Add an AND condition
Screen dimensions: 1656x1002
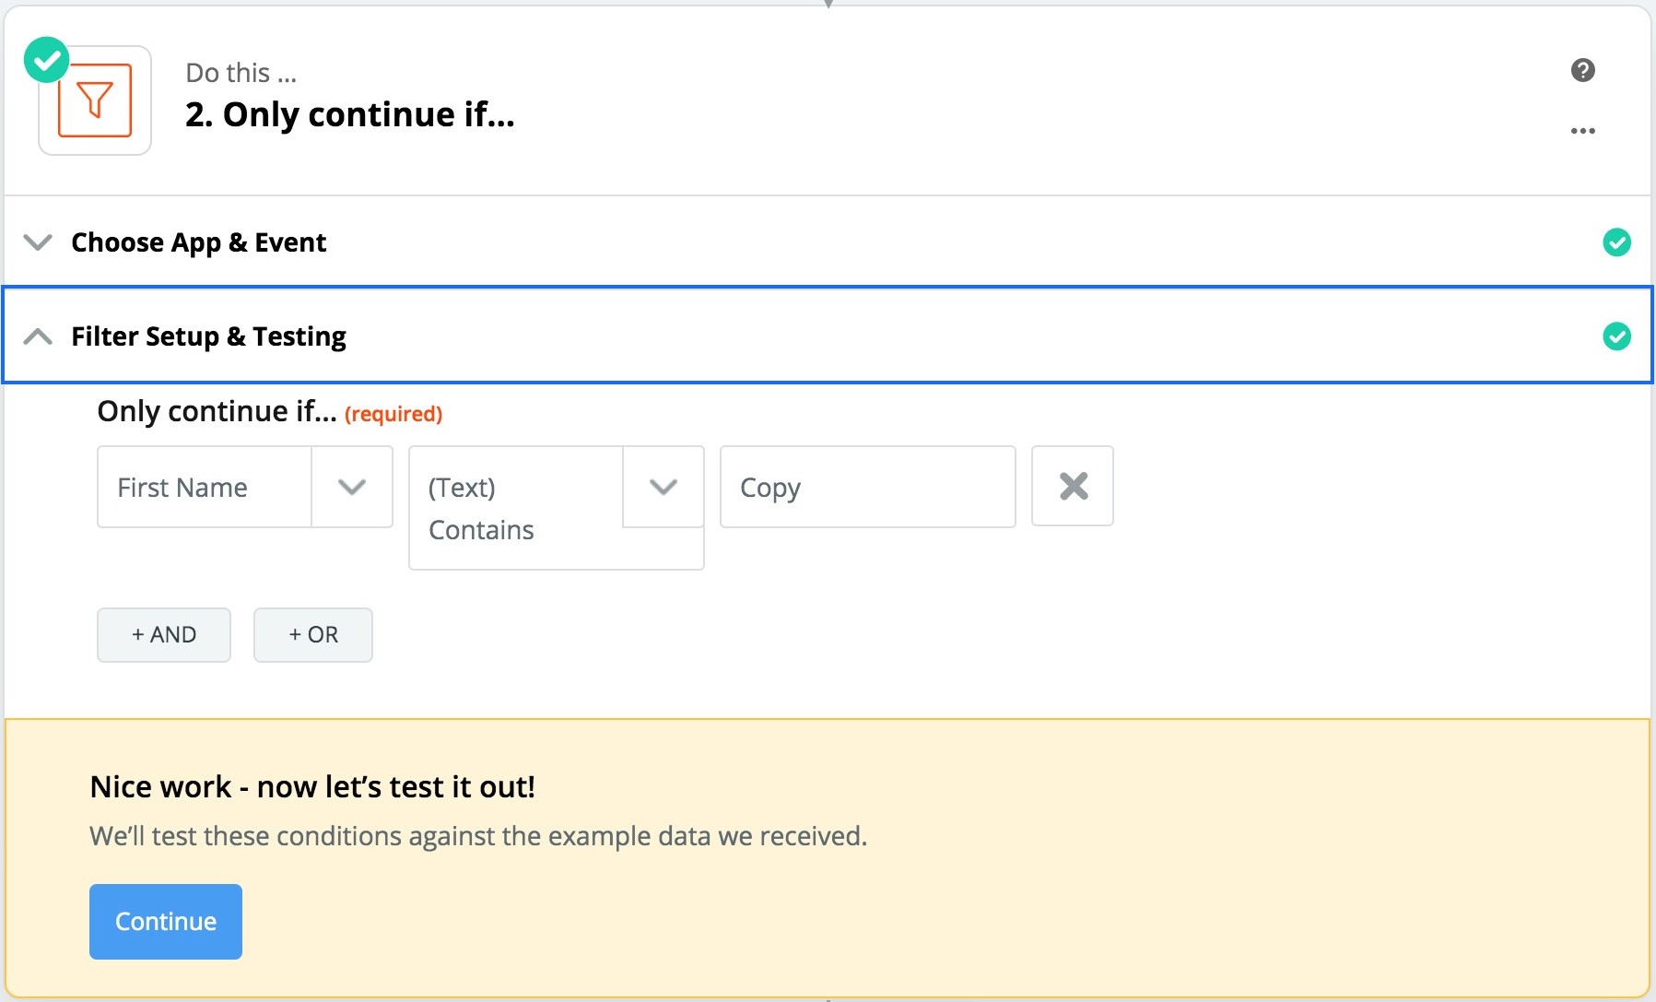pyautogui.click(x=164, y=635)
